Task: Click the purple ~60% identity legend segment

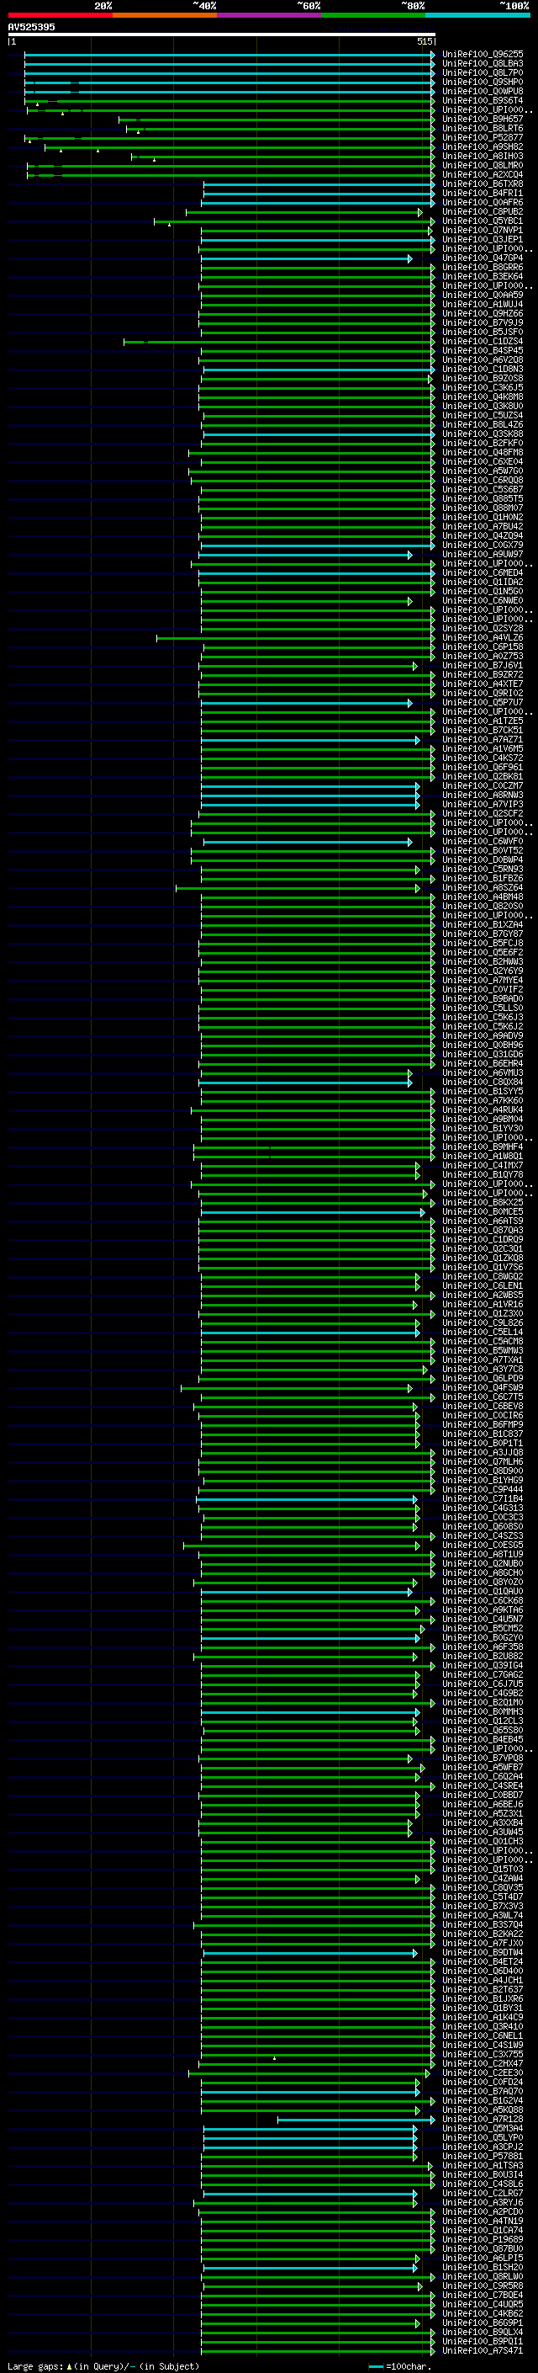Action: click(270, 15)
